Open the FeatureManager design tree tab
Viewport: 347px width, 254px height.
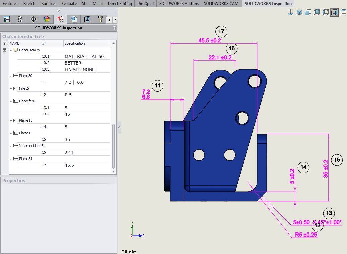pyautogui.click(x=7, y=19)
